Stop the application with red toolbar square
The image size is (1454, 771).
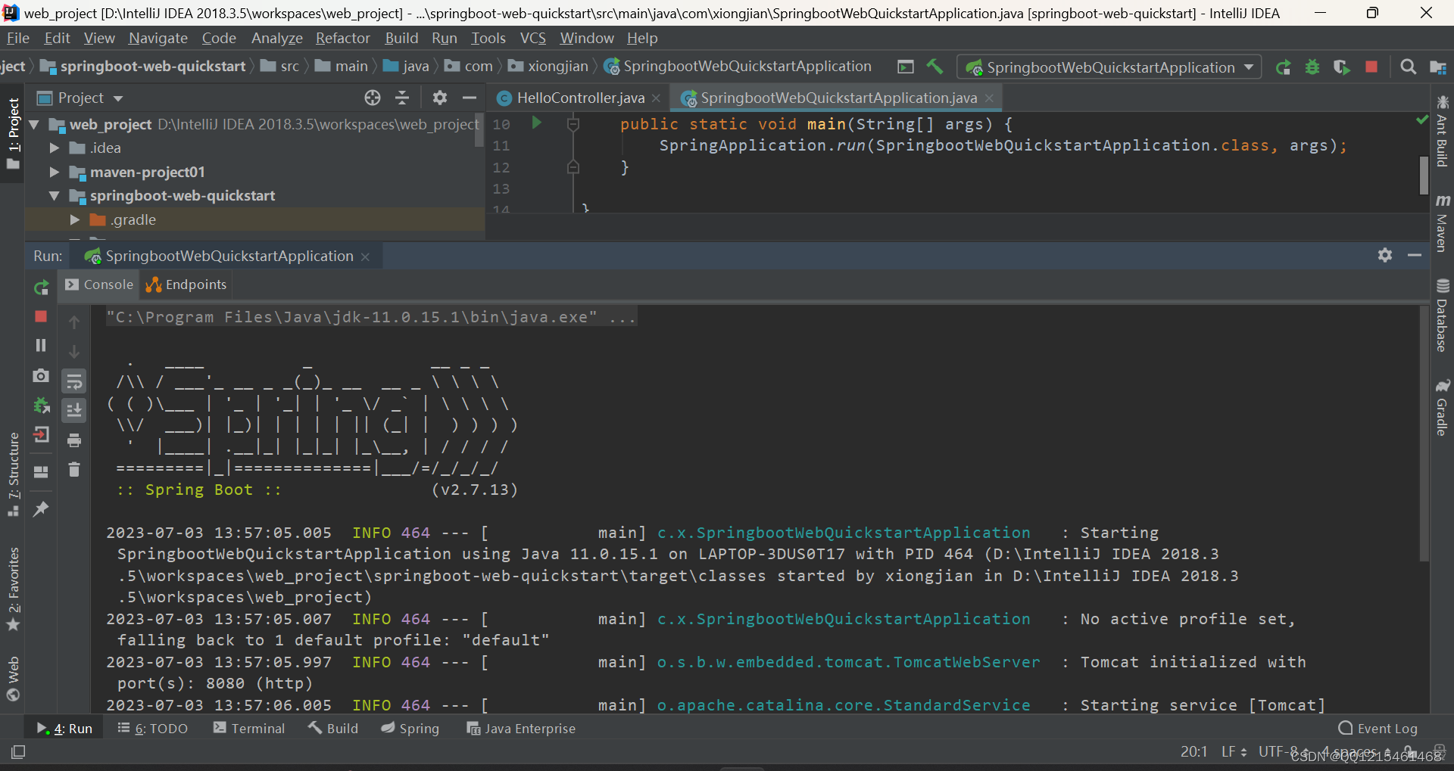tap(1371, 67)
